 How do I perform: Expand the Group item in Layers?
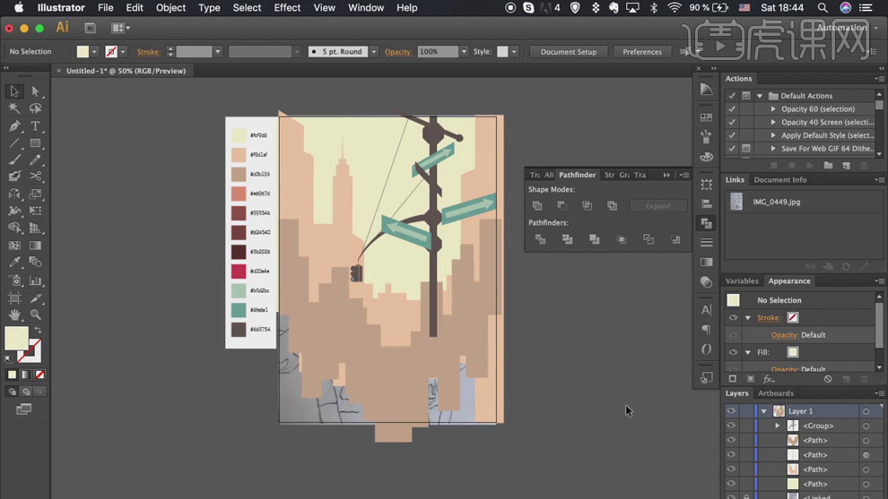(x=778, y=426)
